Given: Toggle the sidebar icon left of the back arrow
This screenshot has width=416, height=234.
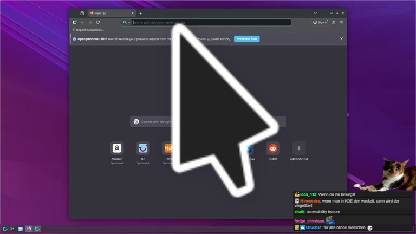Looking at the screenshot, I should [x=75, y=22].
